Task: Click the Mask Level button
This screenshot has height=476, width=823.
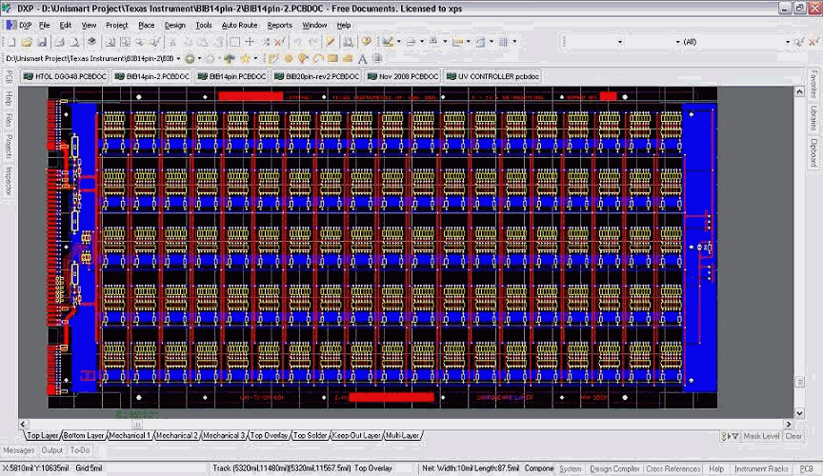Action: pos(761,436)
